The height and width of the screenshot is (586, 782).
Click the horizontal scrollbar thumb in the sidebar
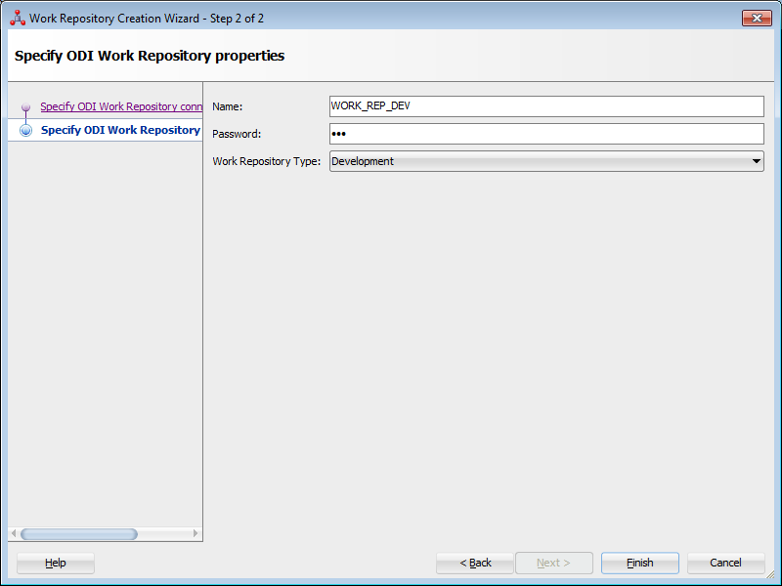[x=78, y=533]
